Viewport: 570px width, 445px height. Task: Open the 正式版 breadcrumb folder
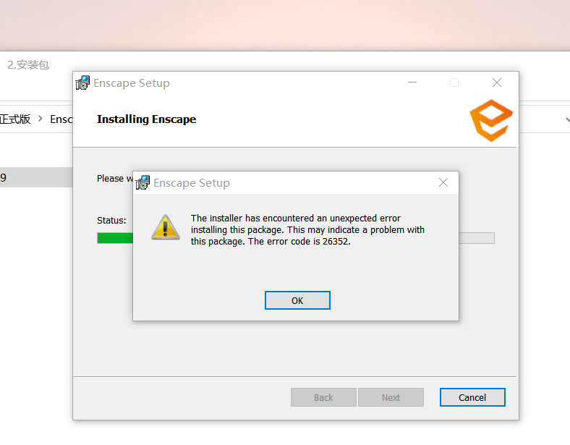(15, 119)
